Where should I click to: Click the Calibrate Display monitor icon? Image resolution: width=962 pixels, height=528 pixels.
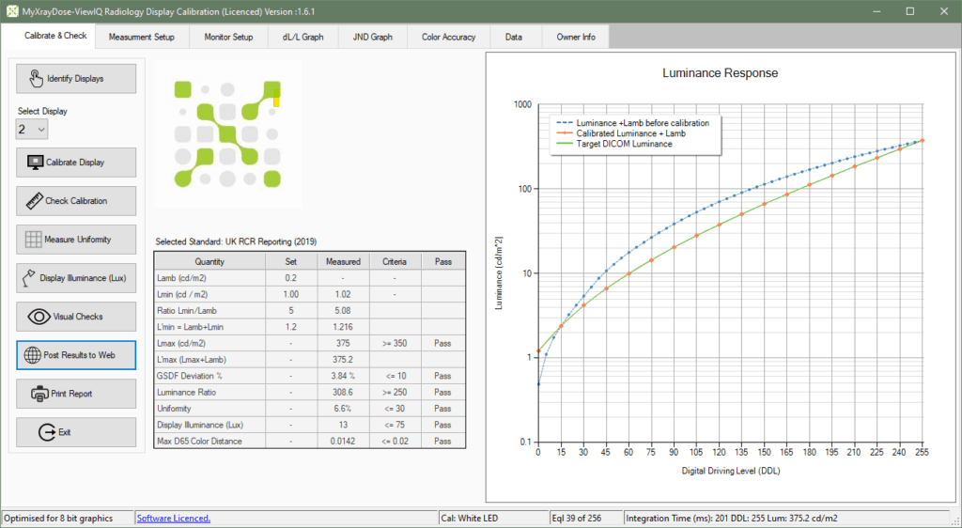[36, 163]
